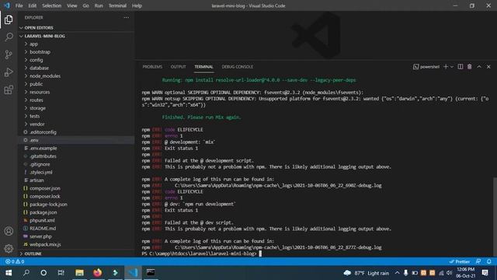The height and width of the screenshot is (280, 497).
Task: Select the powershell terminal label
Action: pyautogui.click(x=426, y=67)
